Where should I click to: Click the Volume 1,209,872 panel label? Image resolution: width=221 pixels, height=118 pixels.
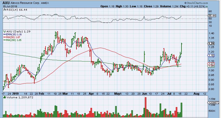[x=20, y=97]
